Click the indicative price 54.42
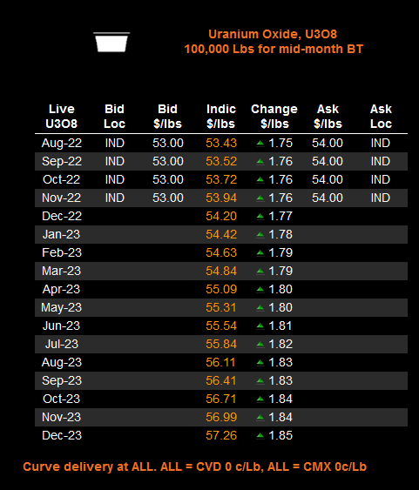 click(x=221, y=234)
